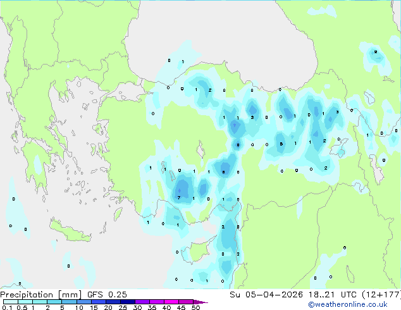The image size is (401, 310).
Task: Click the legend scale label "35"
Action: pos(152,307)
